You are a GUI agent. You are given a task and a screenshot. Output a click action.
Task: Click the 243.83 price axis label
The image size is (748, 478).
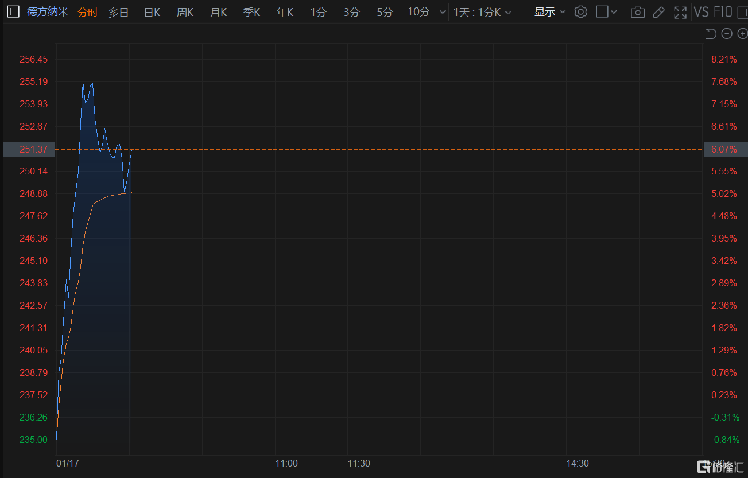pos(34,283)
